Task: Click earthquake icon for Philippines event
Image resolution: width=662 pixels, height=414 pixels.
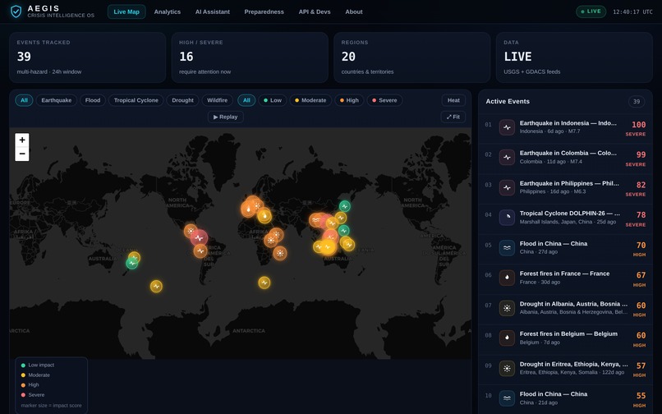Action: pyautogui.click(x=507, y=187)
